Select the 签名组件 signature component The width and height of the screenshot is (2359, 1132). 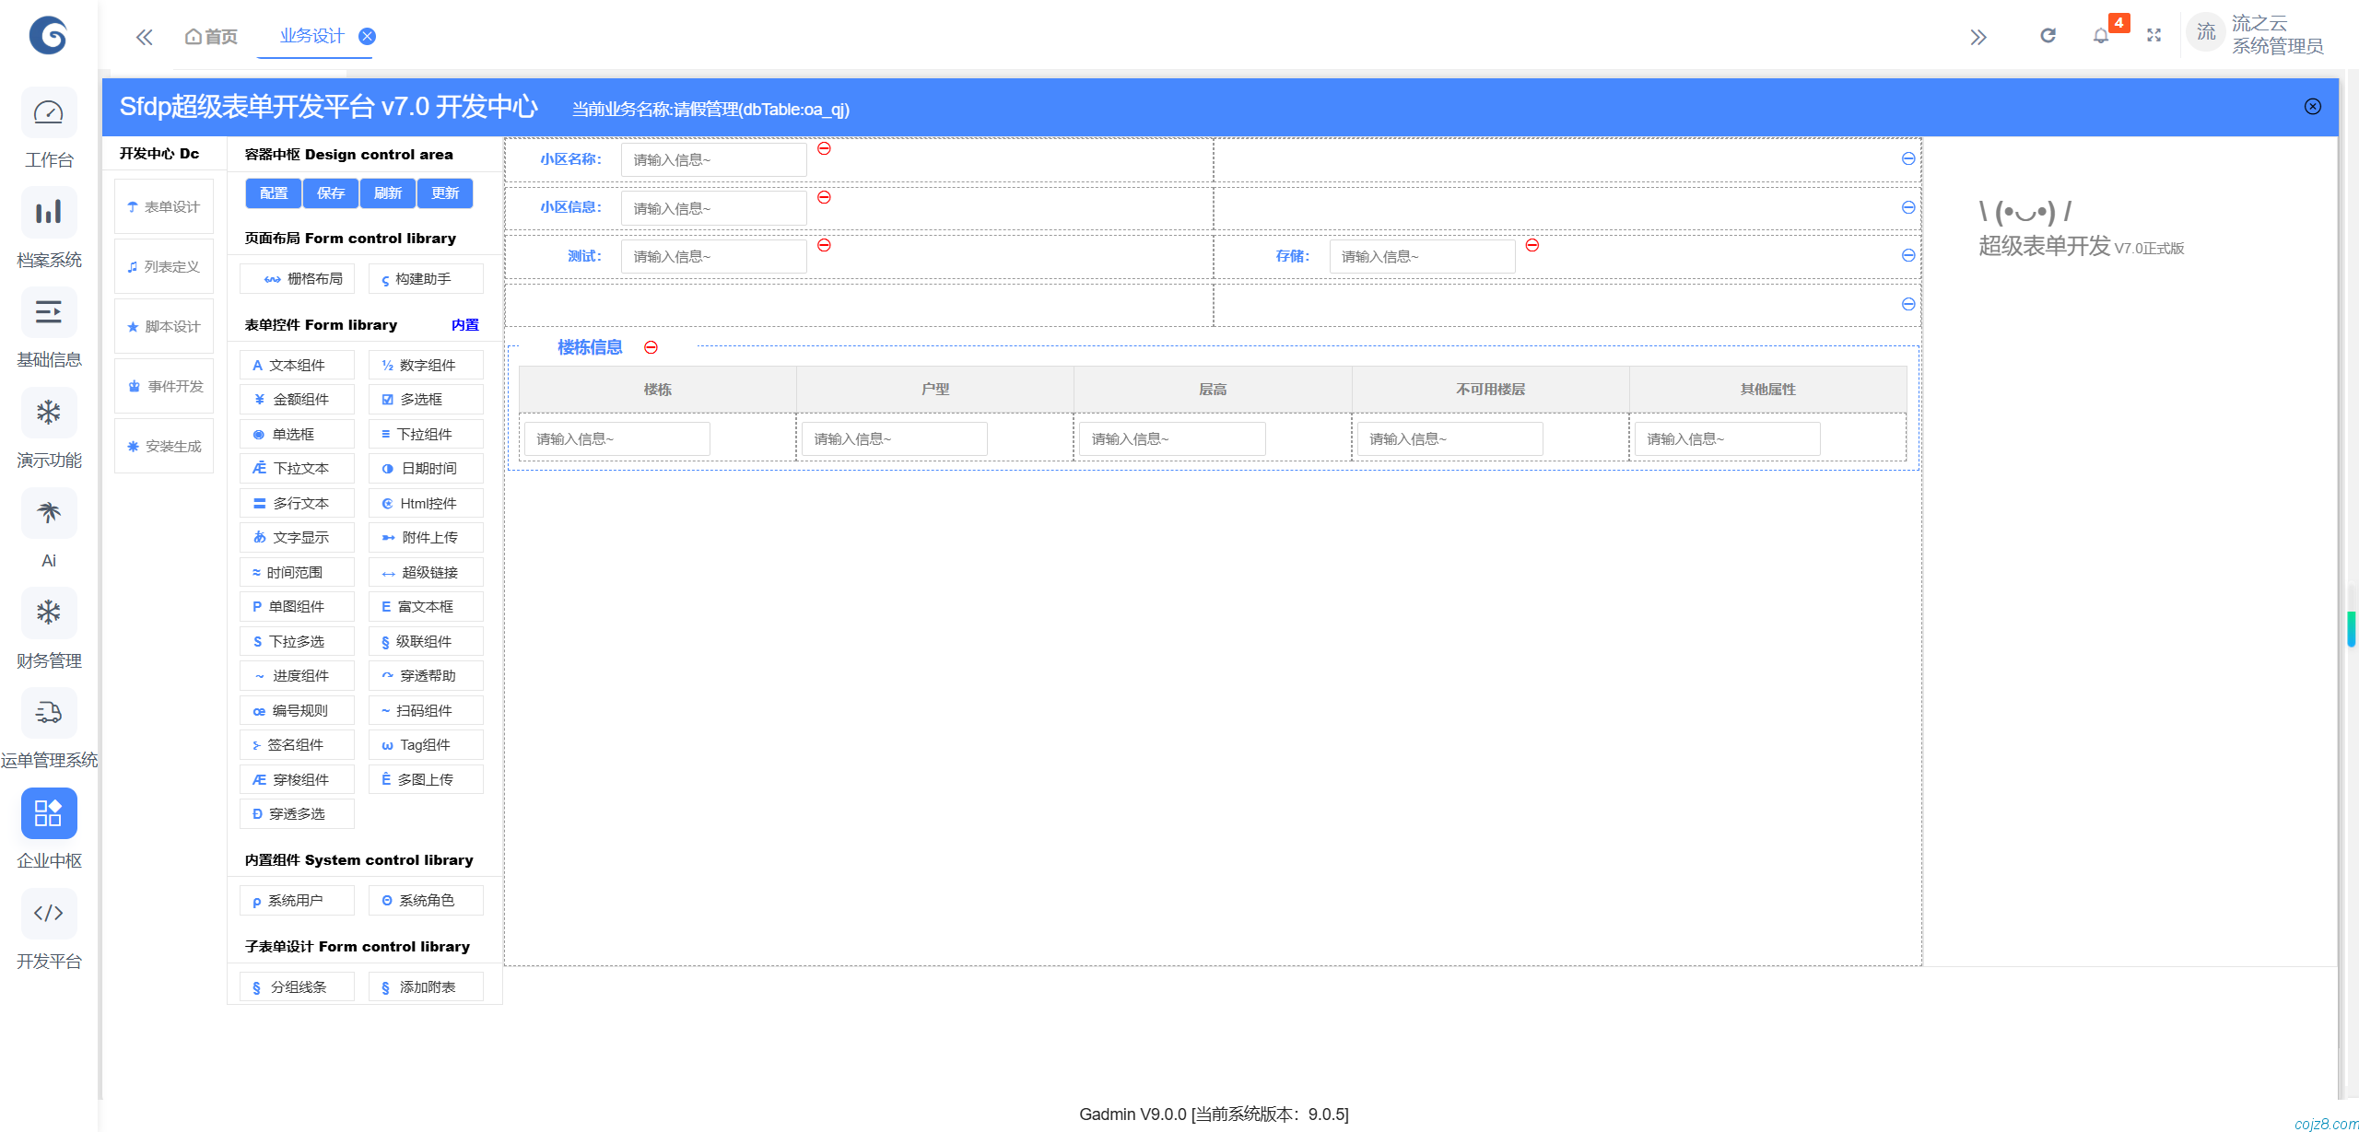(x=296, y=744)
